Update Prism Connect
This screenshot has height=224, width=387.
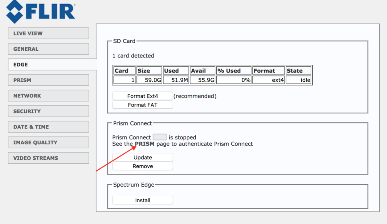click(x=143, y=157)
